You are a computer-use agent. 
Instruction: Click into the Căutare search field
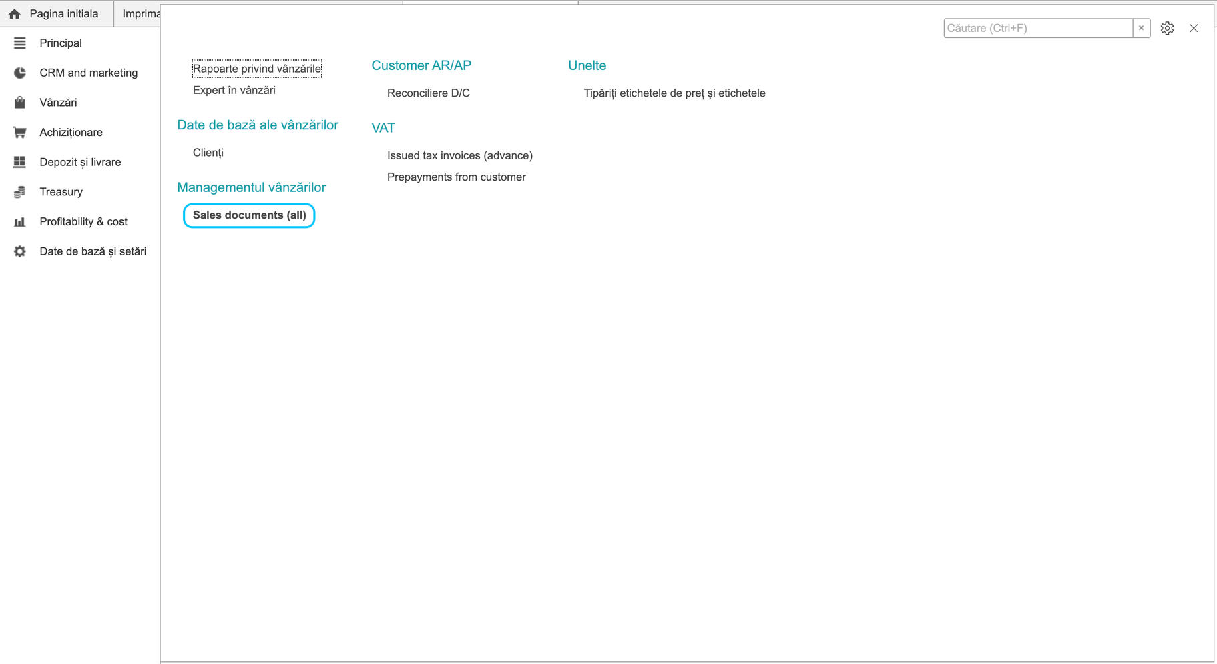[1038, 28]
